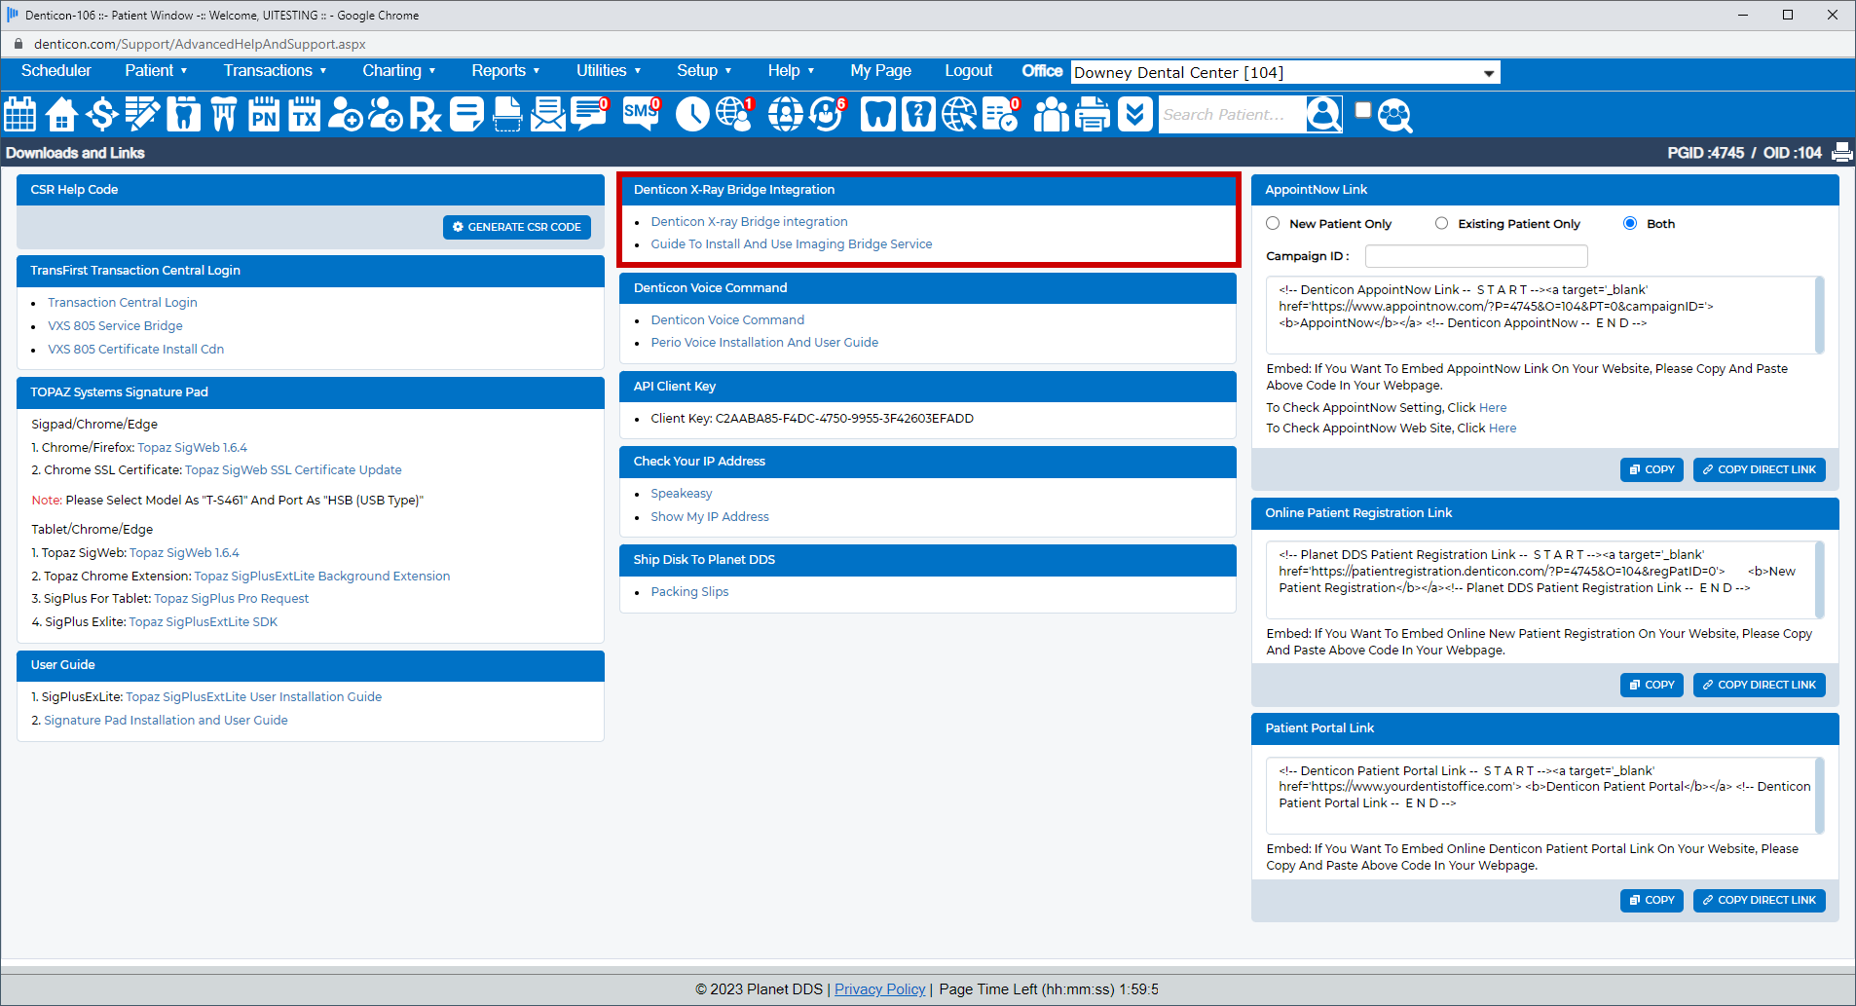Click the clock icon
Viewport: 1856px width, 1006px height.
coord(692,114)
